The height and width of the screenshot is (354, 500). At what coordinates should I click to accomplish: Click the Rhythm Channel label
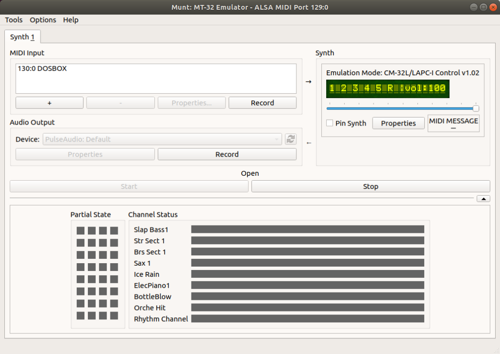(x=161, y=319)
